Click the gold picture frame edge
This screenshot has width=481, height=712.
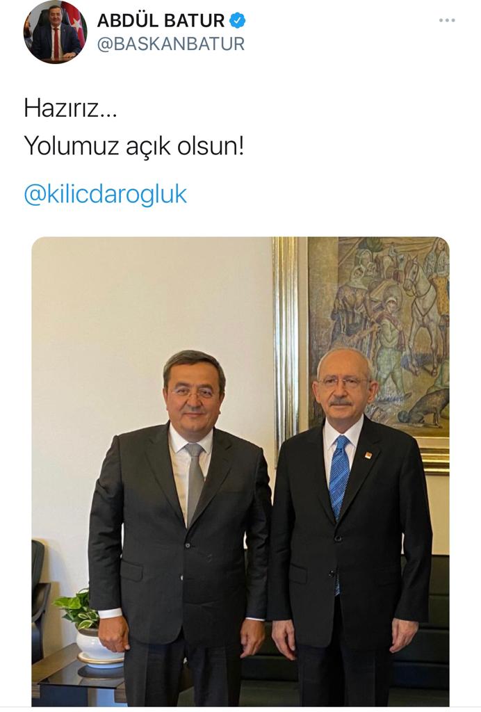(286, 345)
